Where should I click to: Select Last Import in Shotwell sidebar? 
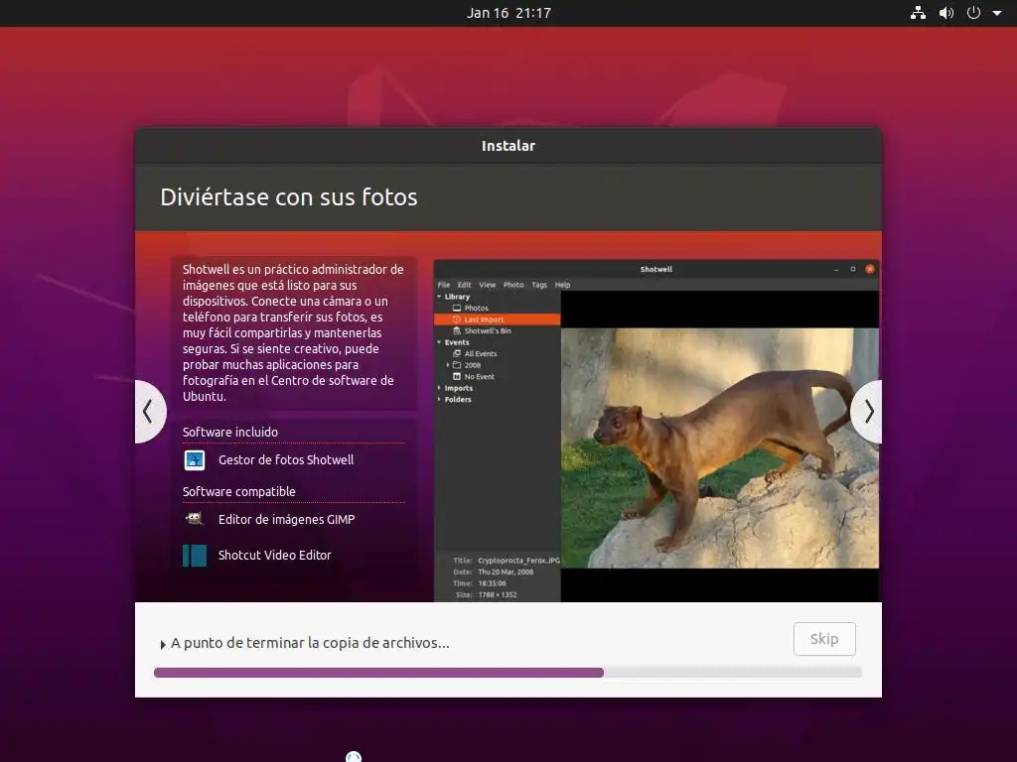[484, 319]
